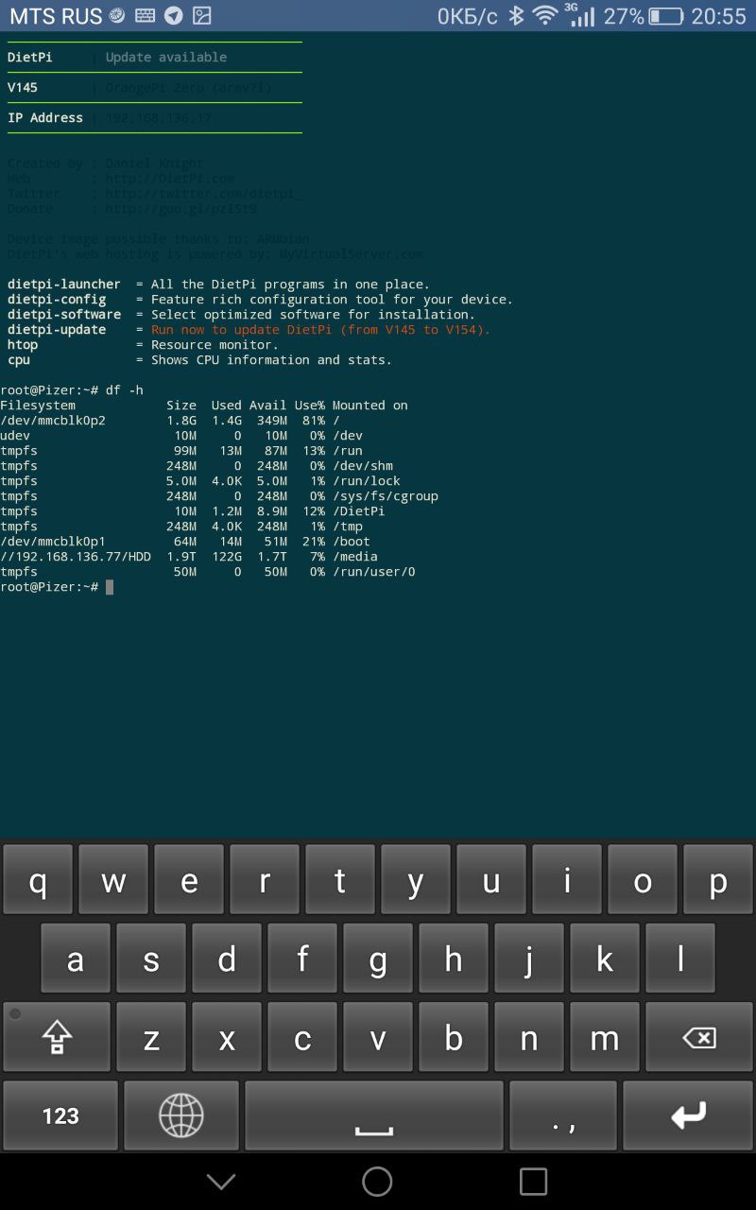The width and height of the screenshot is (756, 1210).
Task: Tap the battery indicator icon
Action: [666, 16]
